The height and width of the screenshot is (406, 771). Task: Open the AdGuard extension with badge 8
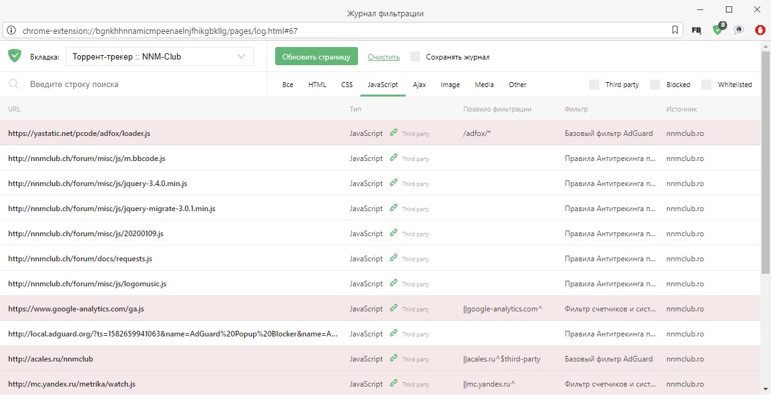[717, 29]
